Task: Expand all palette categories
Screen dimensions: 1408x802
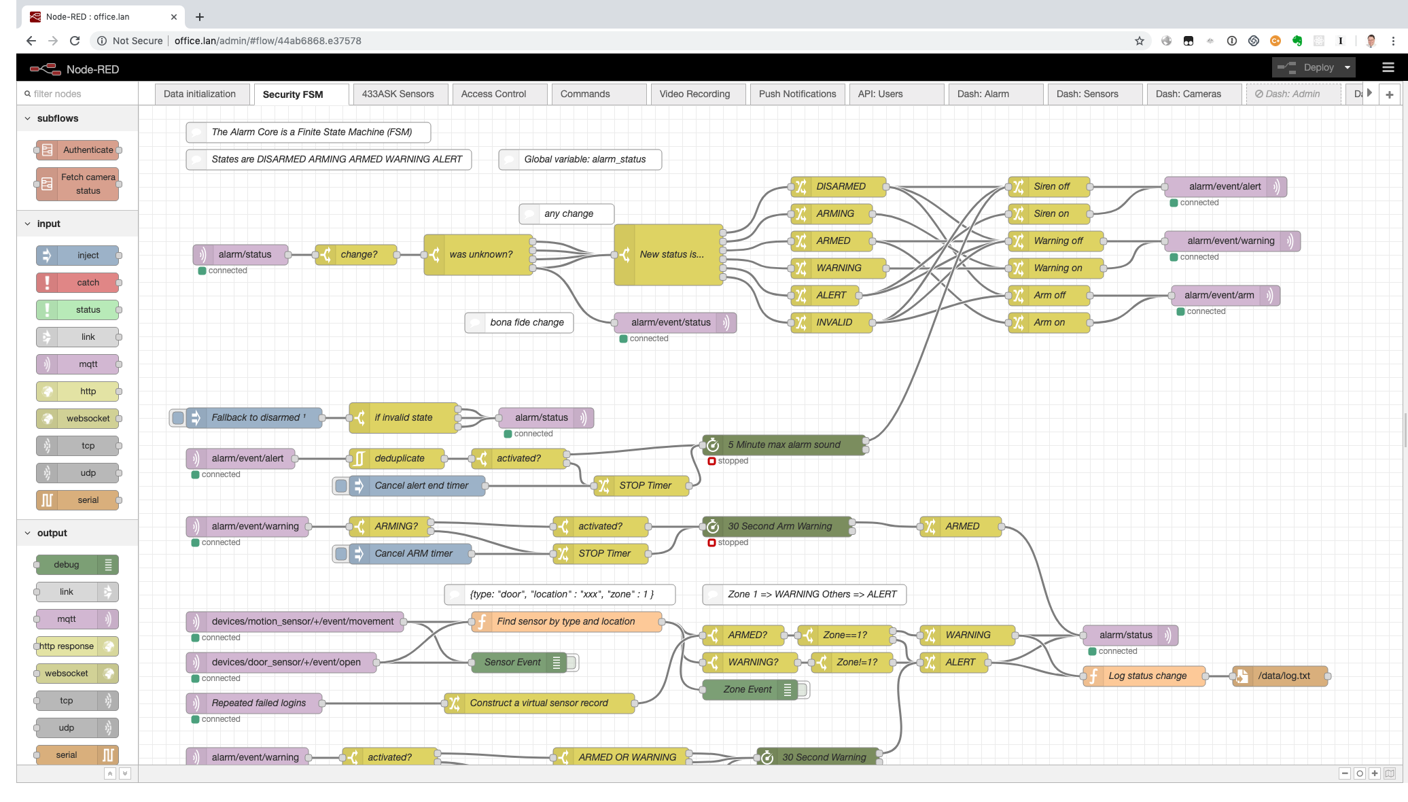Action: [124, 773]
